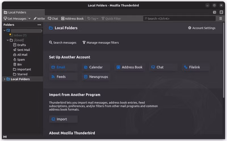Image resolution: width=227 pixels, height=141 pixels.
Task: Open the hamburger application menu
Action: pyautogui.click(x=220, y=19)
